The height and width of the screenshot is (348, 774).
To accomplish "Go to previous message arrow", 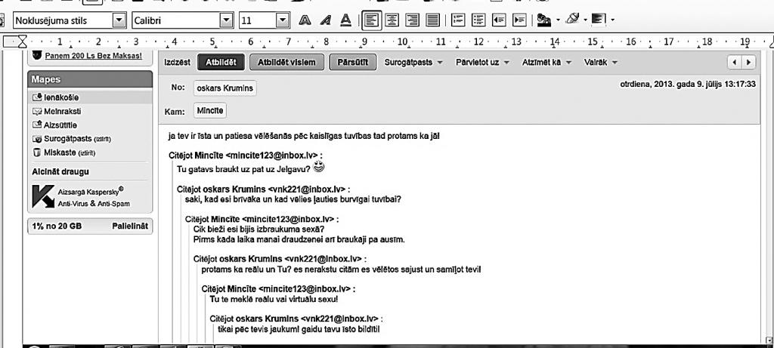I will [x=735, y=63].
